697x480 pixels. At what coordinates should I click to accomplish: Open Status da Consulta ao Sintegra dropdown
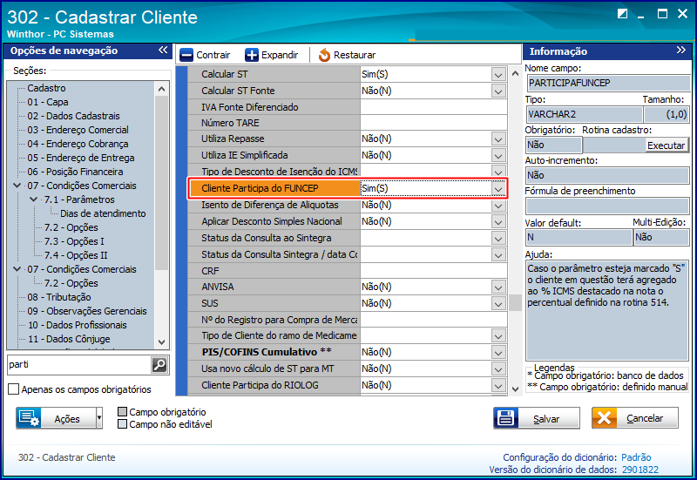point(498,238)
